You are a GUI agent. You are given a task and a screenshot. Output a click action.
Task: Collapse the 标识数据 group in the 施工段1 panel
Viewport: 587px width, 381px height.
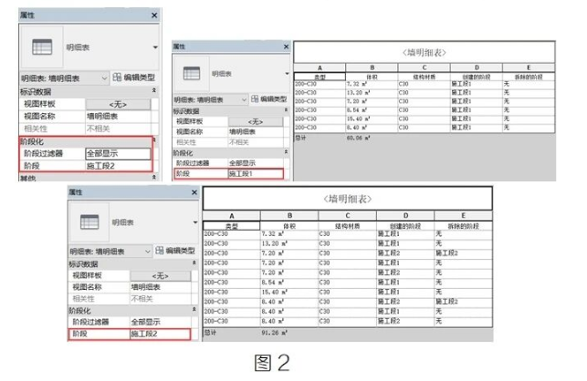[286, 110]
